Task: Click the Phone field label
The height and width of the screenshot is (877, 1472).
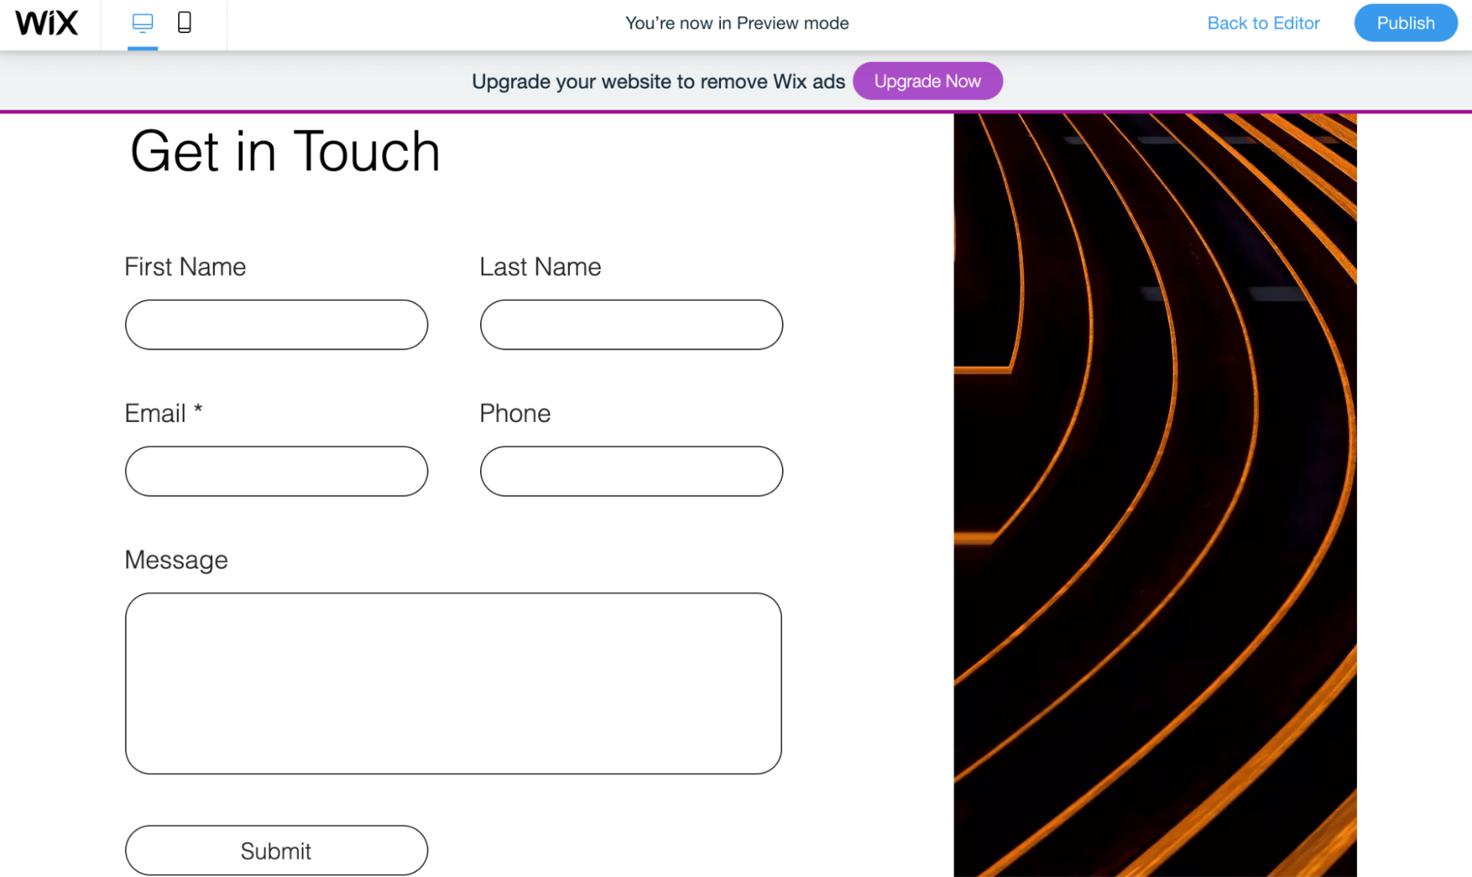Action: point(515,413)
